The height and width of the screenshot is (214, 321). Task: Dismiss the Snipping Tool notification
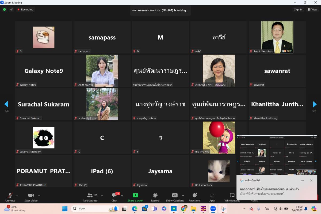click(x=311, y=181)
